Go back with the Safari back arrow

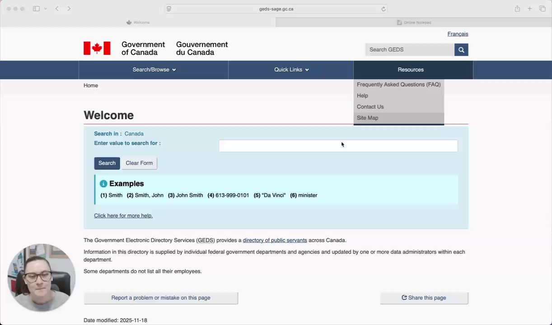(57, 9)
